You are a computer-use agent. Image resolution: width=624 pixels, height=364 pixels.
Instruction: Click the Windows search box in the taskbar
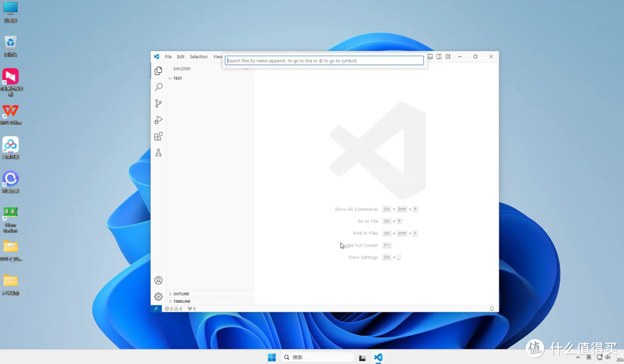pyautogui.click(x=317, y=356)
